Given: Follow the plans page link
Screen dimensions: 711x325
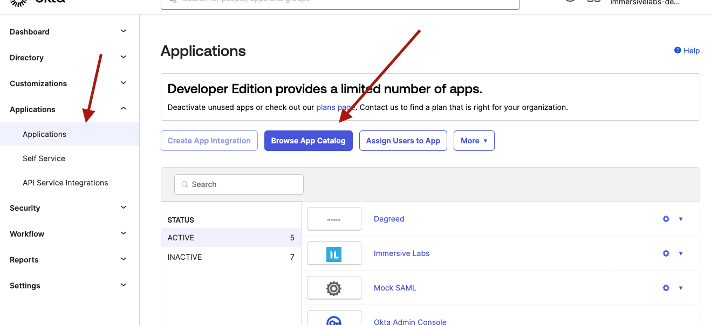Looking at the screenshot, I should tap(336, 107).
